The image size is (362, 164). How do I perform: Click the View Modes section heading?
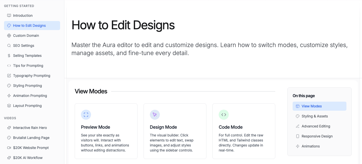91,91
